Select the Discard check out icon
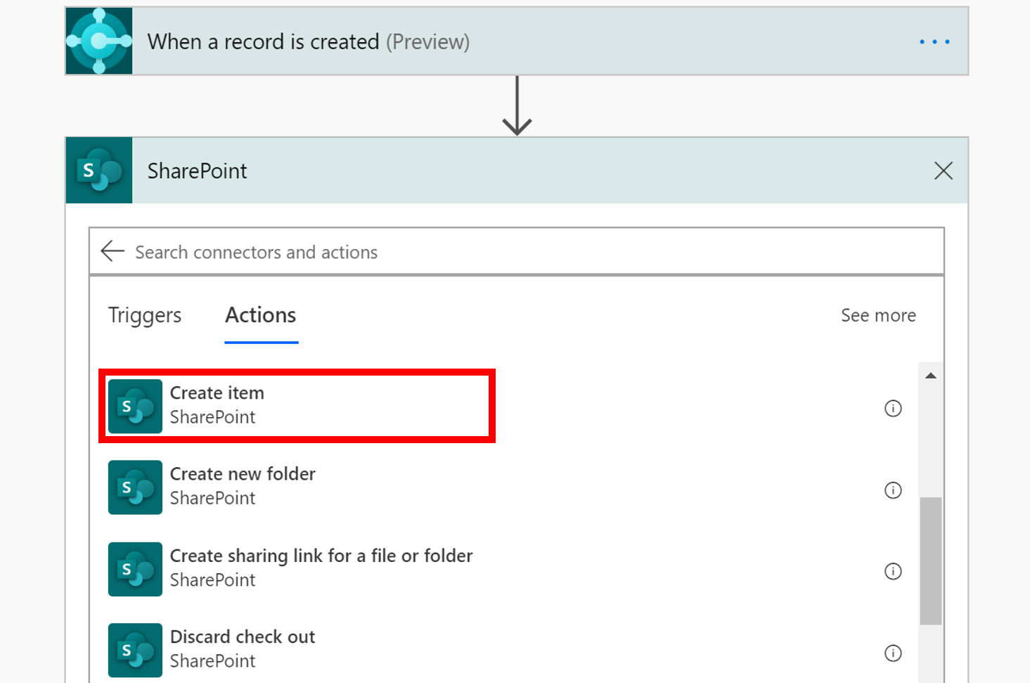The image size is (1030, 683). click(x=135, y=650)
